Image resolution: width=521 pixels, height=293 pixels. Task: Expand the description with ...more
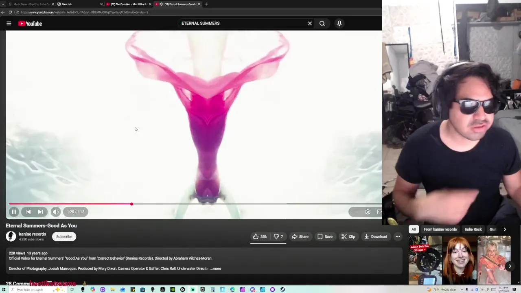tap(216, 269)
